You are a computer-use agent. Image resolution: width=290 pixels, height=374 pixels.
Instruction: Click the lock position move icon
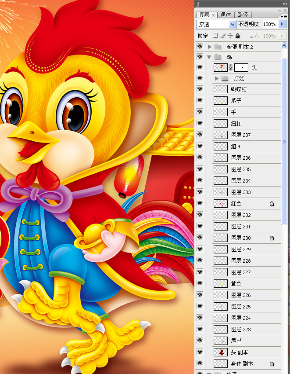click(x=230, y=36)
